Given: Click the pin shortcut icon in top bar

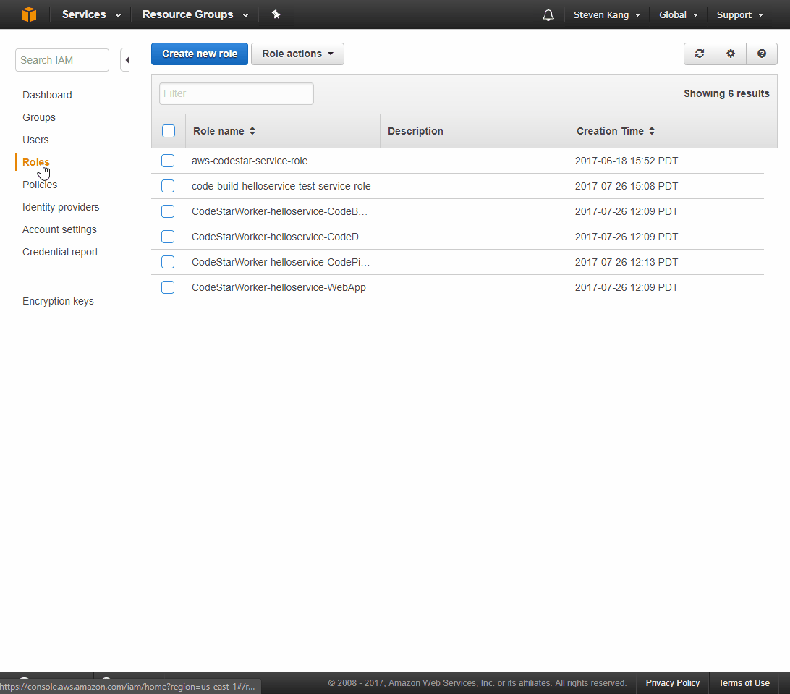Looking at the screenshot, I should pyautogui.click(x=276, y=14).
